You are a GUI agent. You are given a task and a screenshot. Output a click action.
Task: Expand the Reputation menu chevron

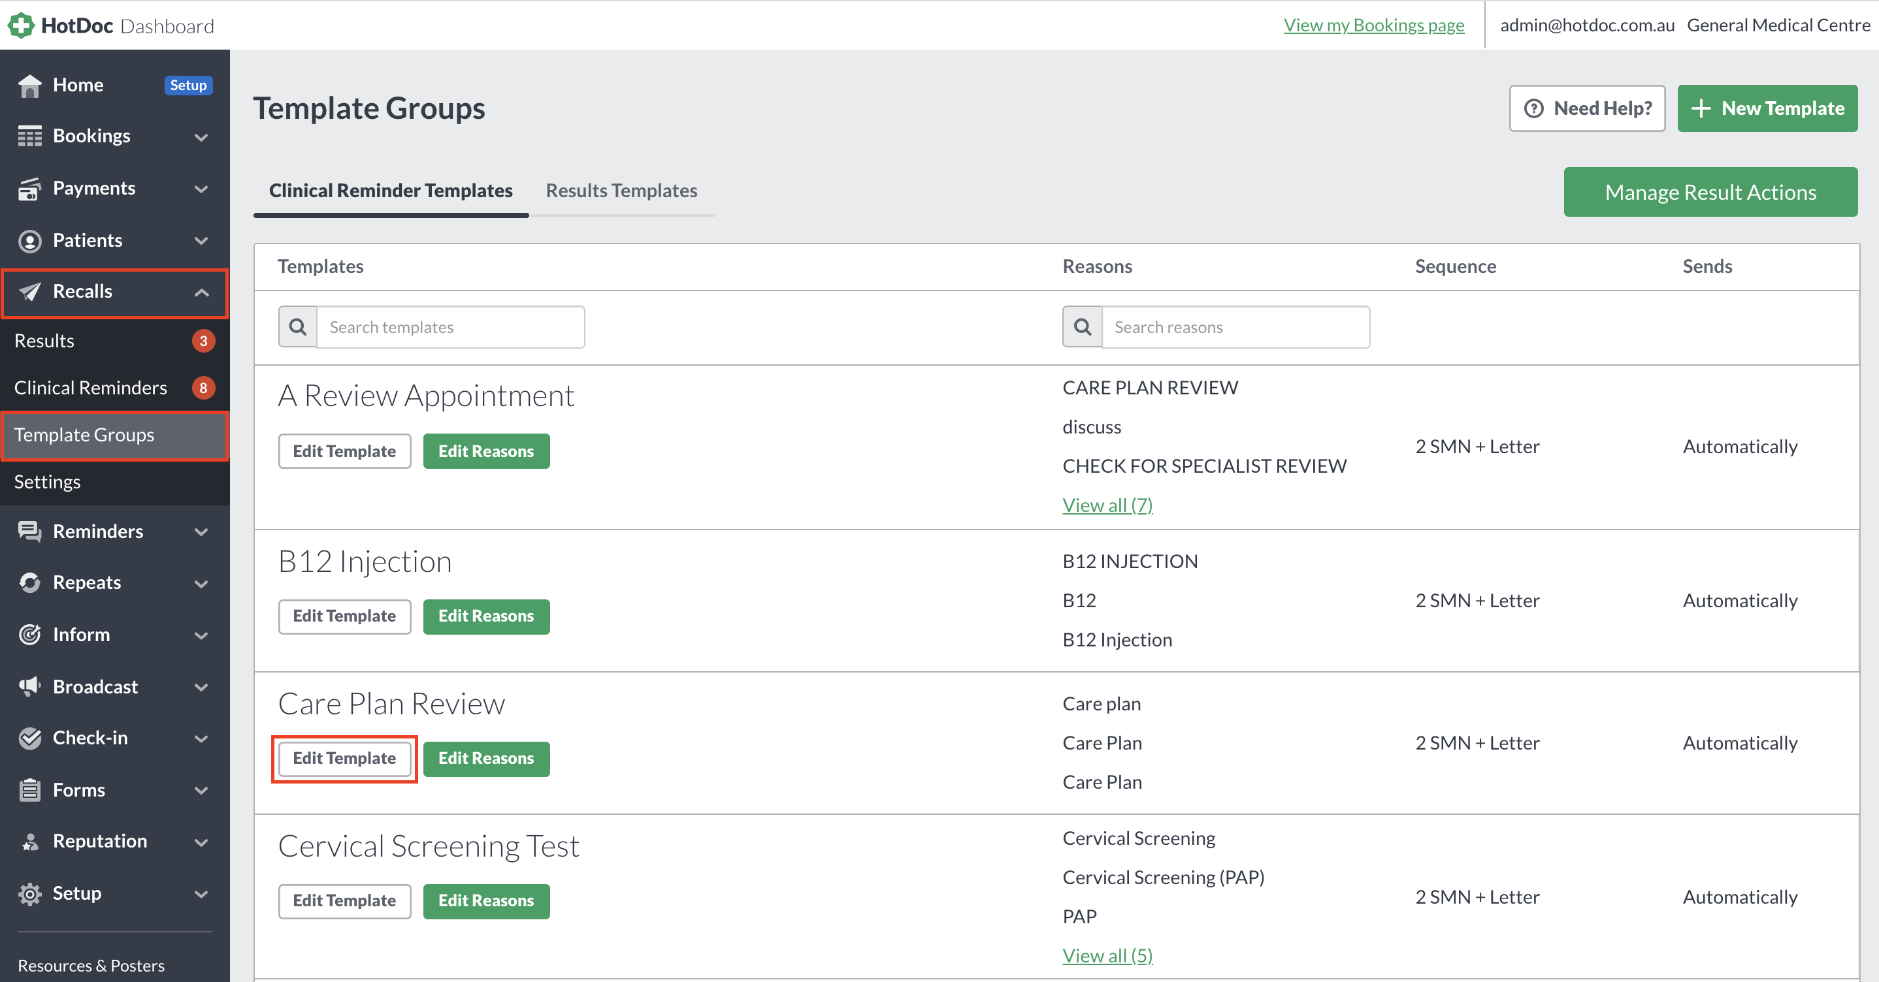201,843
